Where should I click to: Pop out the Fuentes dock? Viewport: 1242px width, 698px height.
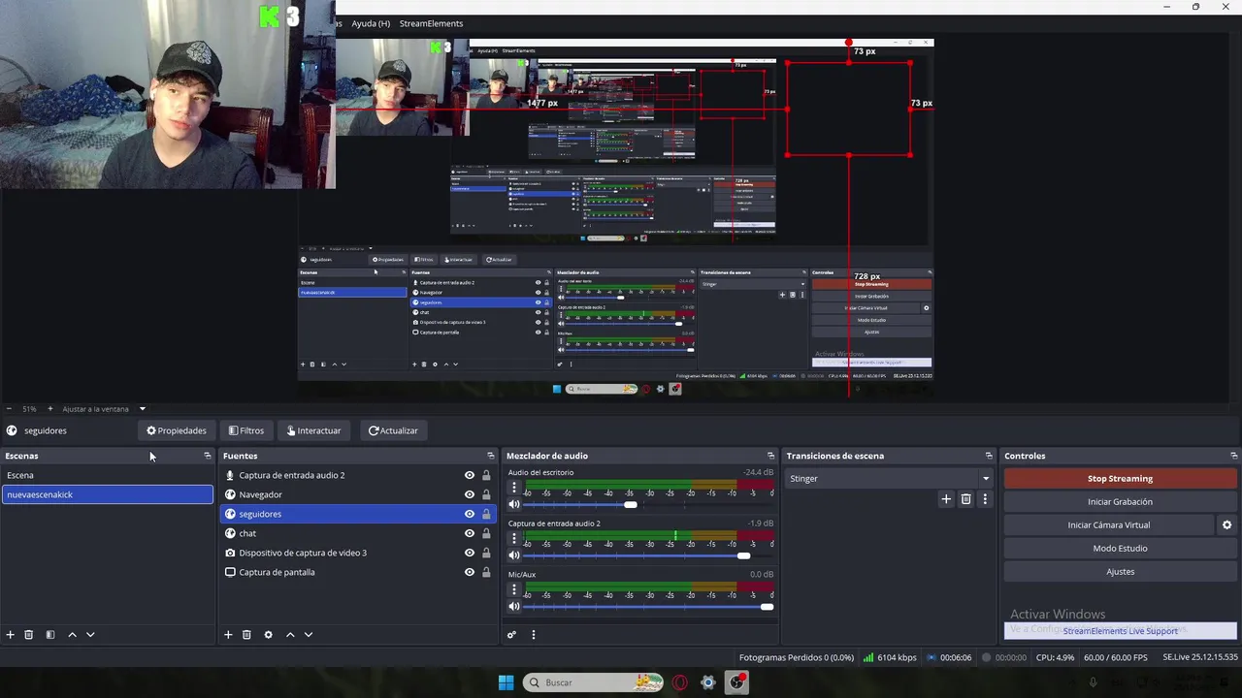click(490, 456)
